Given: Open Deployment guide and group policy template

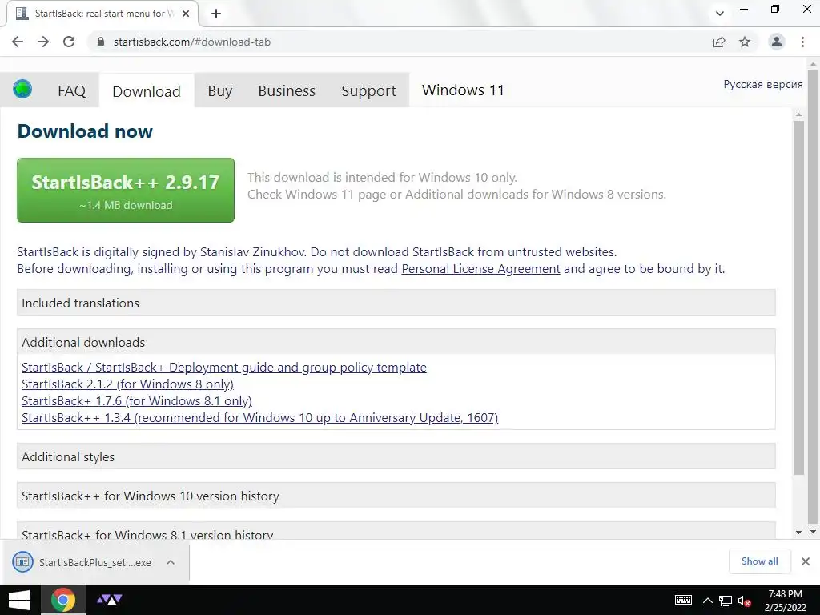Looking at the screenshot, I should pos(224,367).
